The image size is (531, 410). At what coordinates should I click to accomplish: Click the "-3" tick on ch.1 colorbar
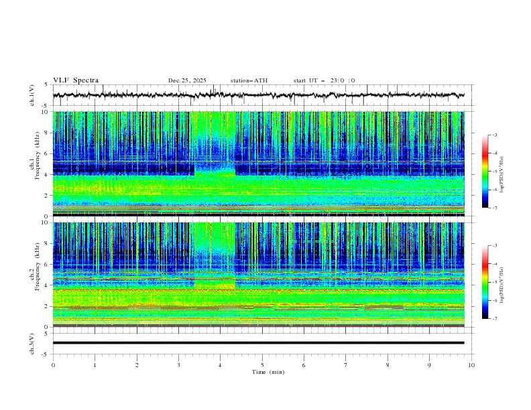point(494,135)
